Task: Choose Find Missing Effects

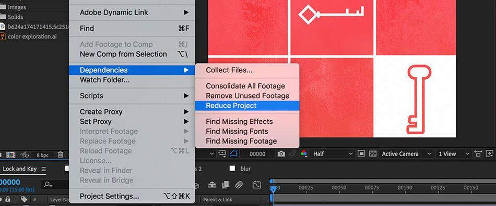Action: (247, 122)
